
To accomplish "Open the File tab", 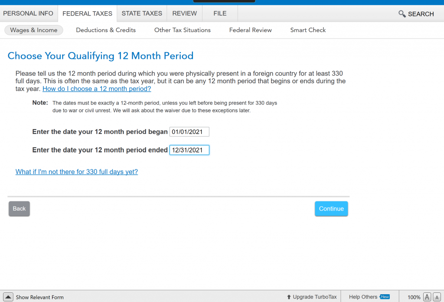I will click(220, 13).
